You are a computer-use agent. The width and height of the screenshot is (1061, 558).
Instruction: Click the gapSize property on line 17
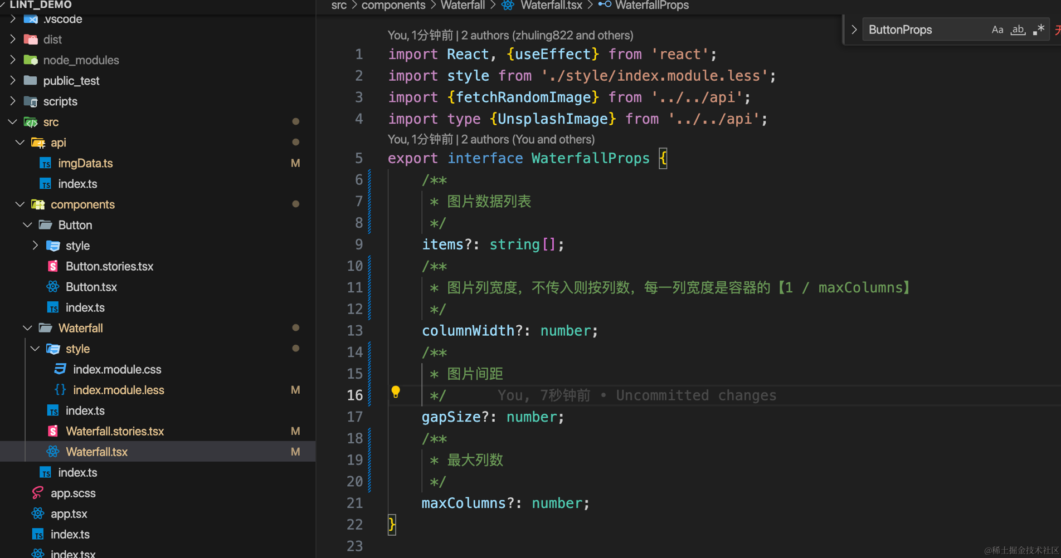click(451, 417)
